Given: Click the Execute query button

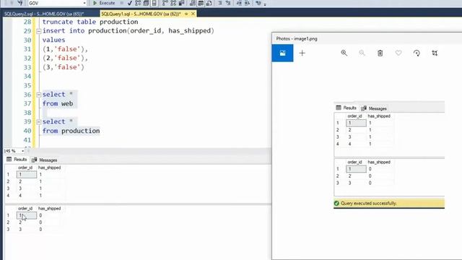Looking at the screenshot, I should coord(104,3).
